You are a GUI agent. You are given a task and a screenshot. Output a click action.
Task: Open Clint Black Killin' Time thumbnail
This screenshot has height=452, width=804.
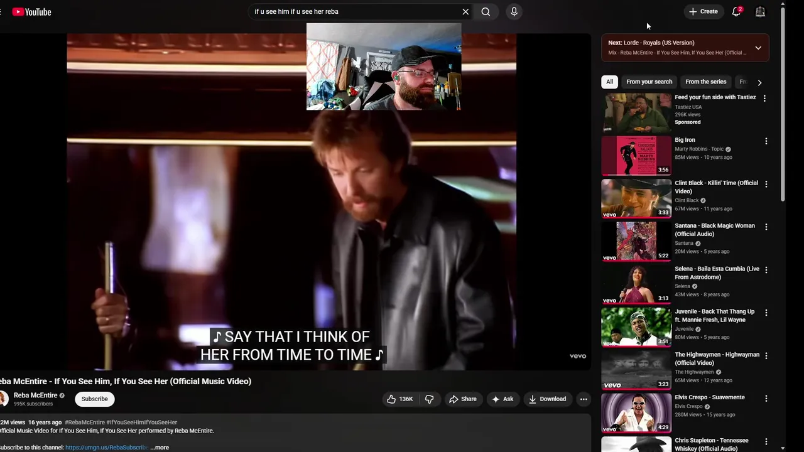tap(636, 198)
